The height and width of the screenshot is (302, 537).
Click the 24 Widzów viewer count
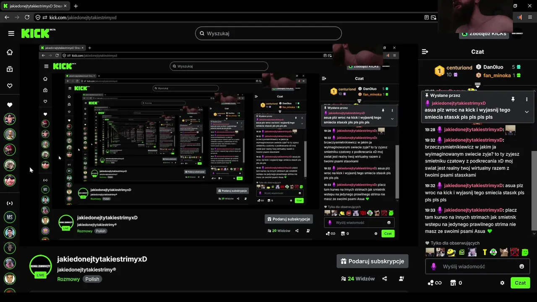click(358, 279)
